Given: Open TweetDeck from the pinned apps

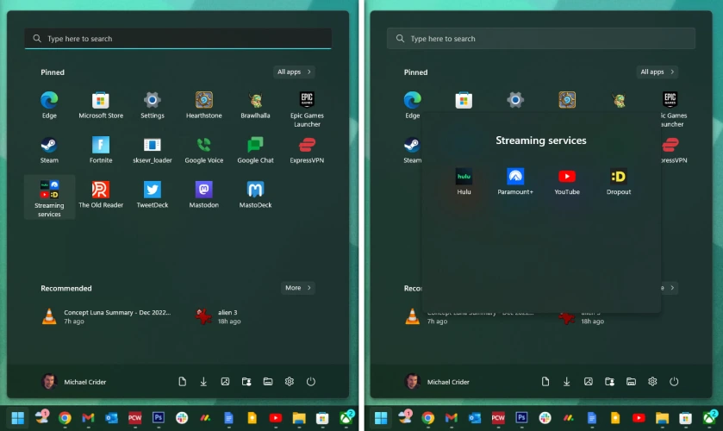Looking at the screenshot, I should point(153,194).
